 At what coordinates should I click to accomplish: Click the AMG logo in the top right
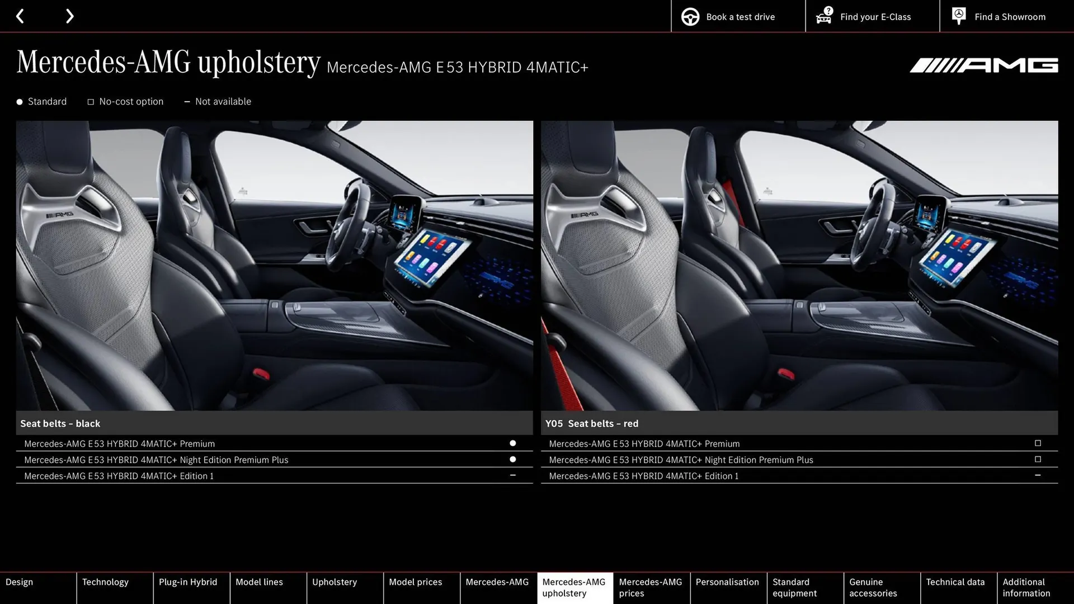click(x=983, y=64)
